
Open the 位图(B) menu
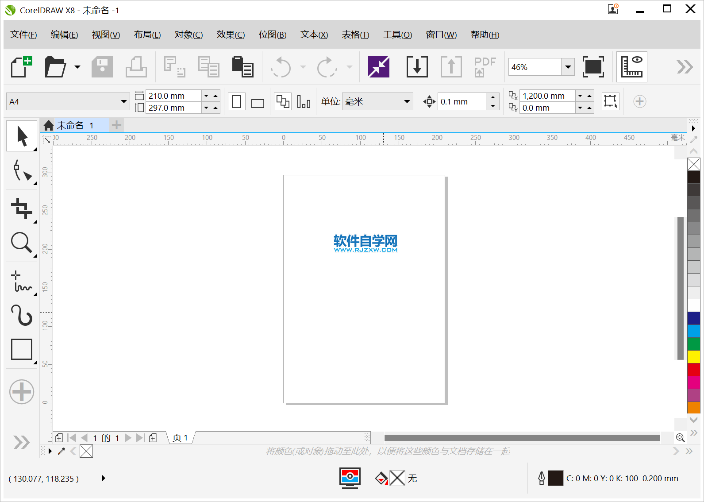(273, 35)
